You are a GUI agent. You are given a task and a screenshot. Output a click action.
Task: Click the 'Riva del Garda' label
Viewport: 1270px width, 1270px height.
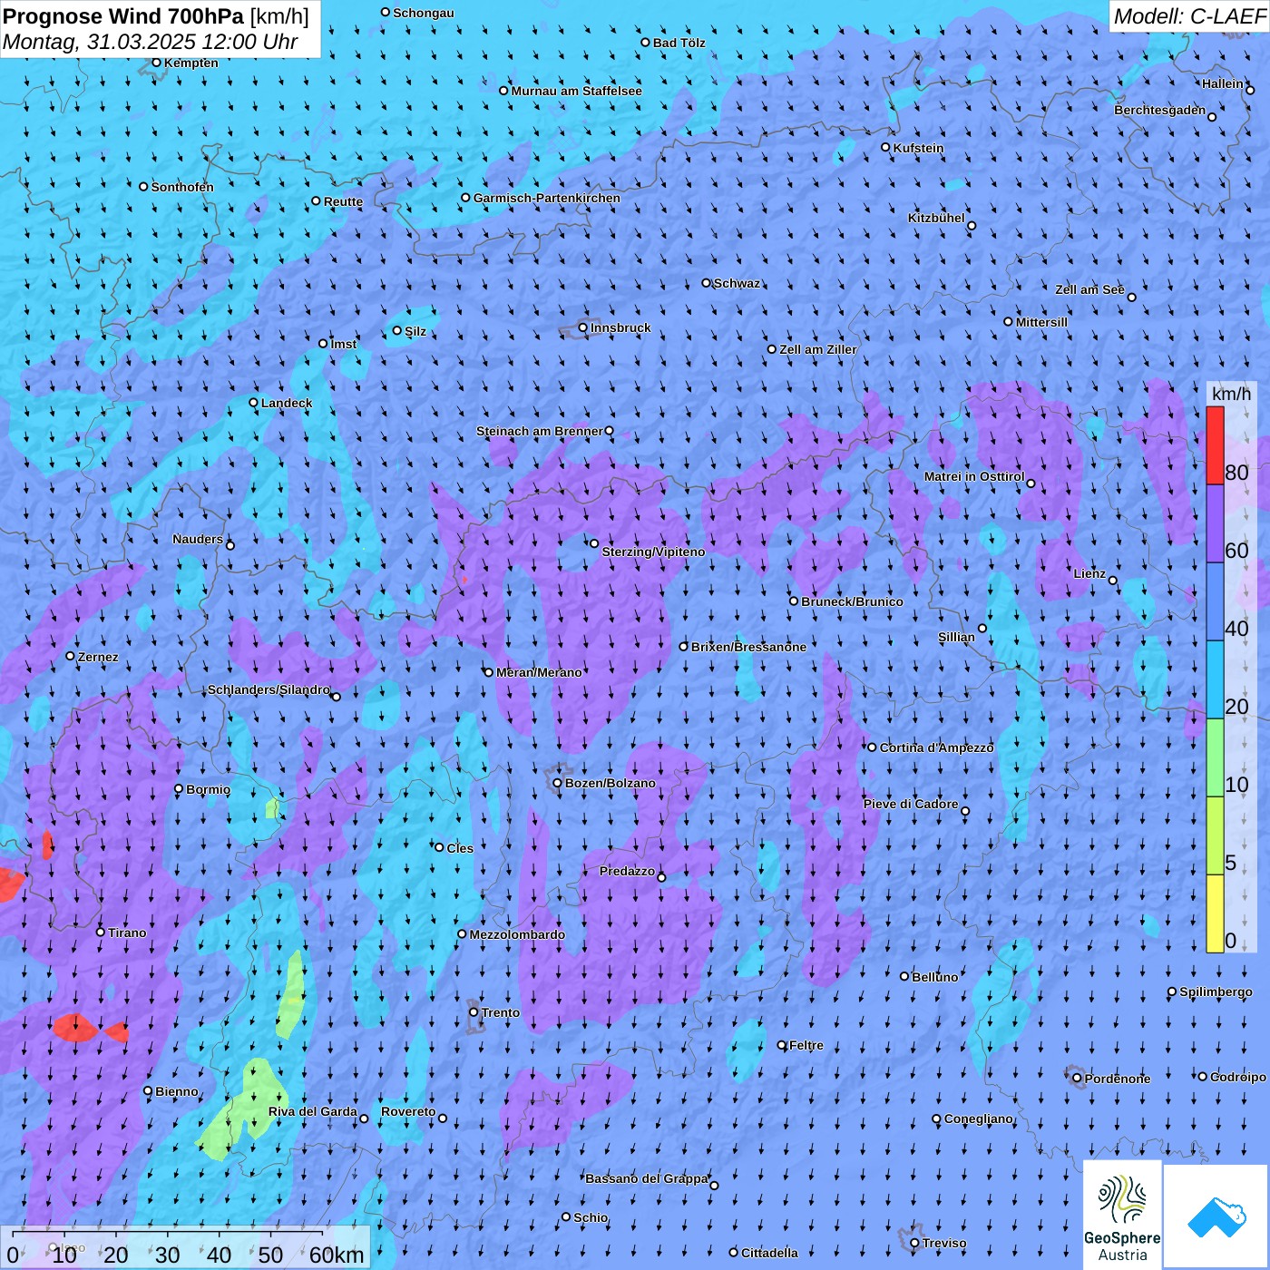click(312, 1111)
